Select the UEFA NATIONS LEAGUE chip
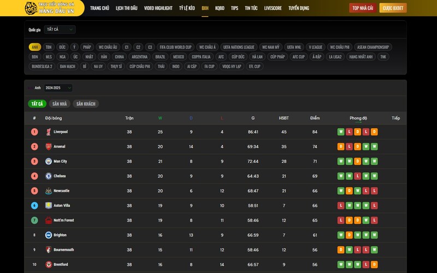Viewport: 437px width, 273px height. pyautogui.click(x=239, y=47)
